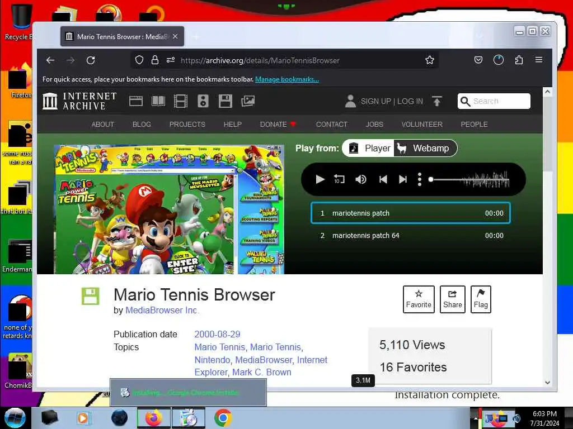Click the SIGN UP | LOG IN link
Viewport: 573px width, 429px height.
point(392,101)
